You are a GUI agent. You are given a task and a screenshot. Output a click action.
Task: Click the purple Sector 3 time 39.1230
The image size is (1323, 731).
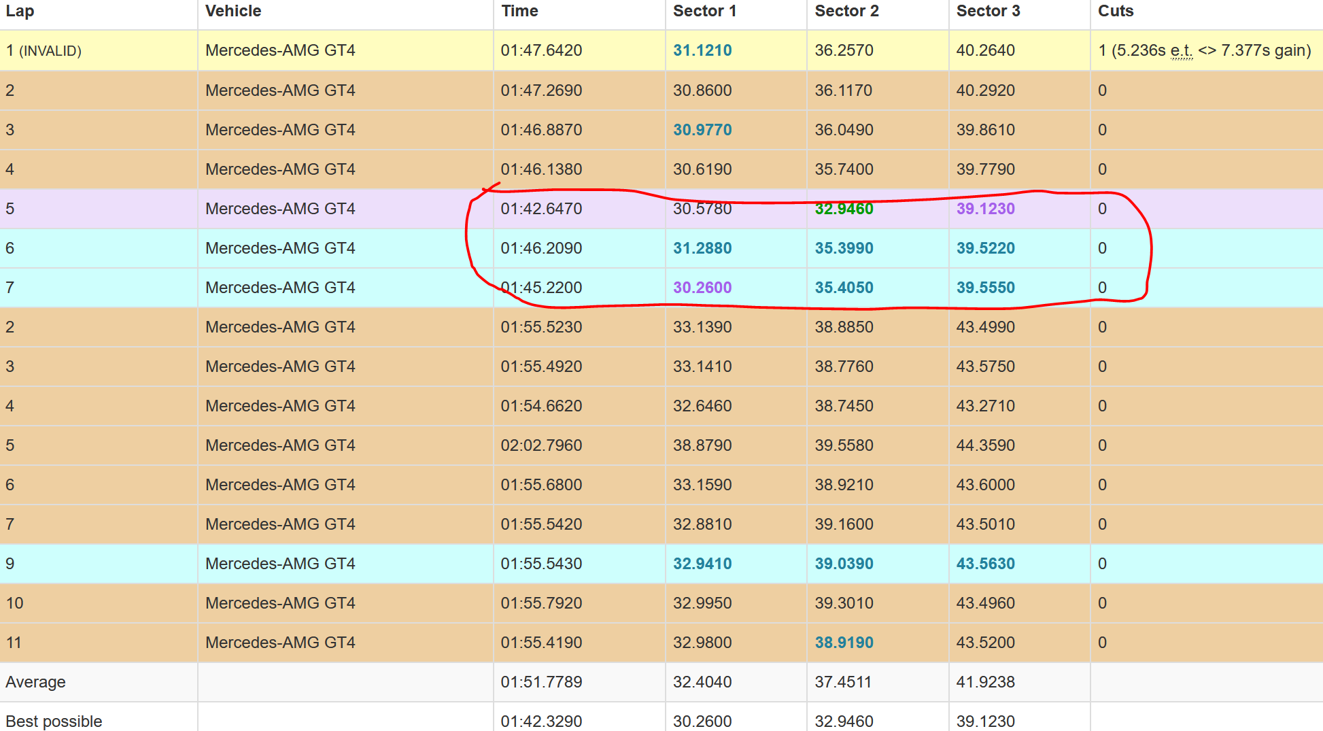point(985,209)
